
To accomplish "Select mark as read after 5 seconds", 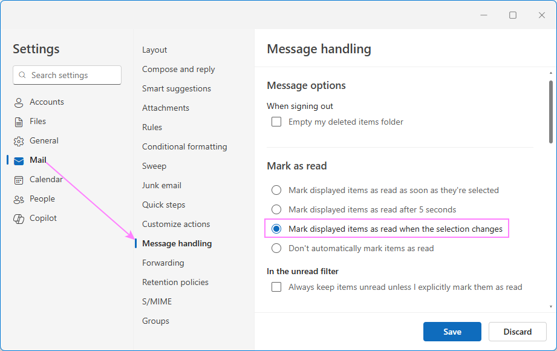I will tap(276, 209).
